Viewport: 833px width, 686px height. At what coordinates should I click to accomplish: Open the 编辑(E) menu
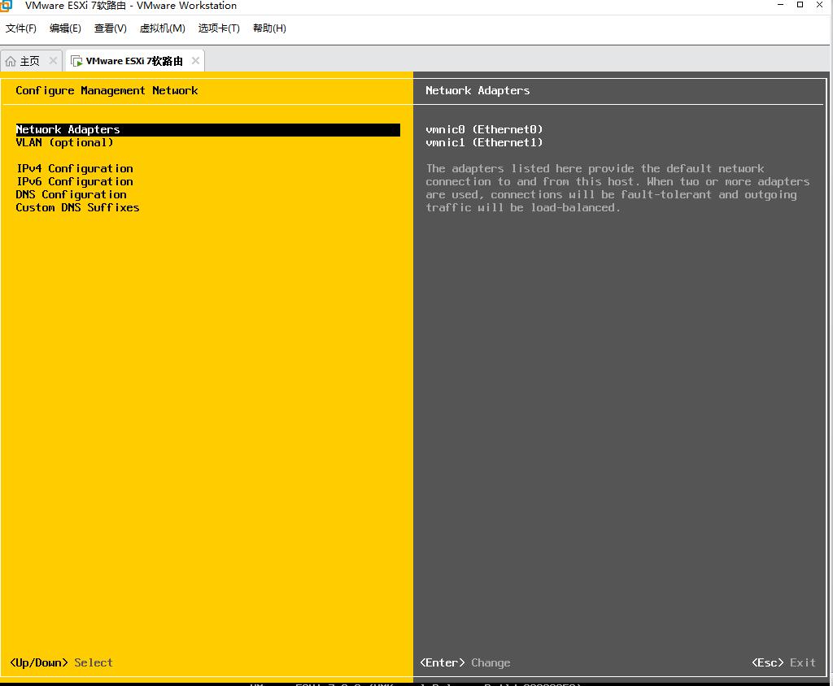click(65, 28)
